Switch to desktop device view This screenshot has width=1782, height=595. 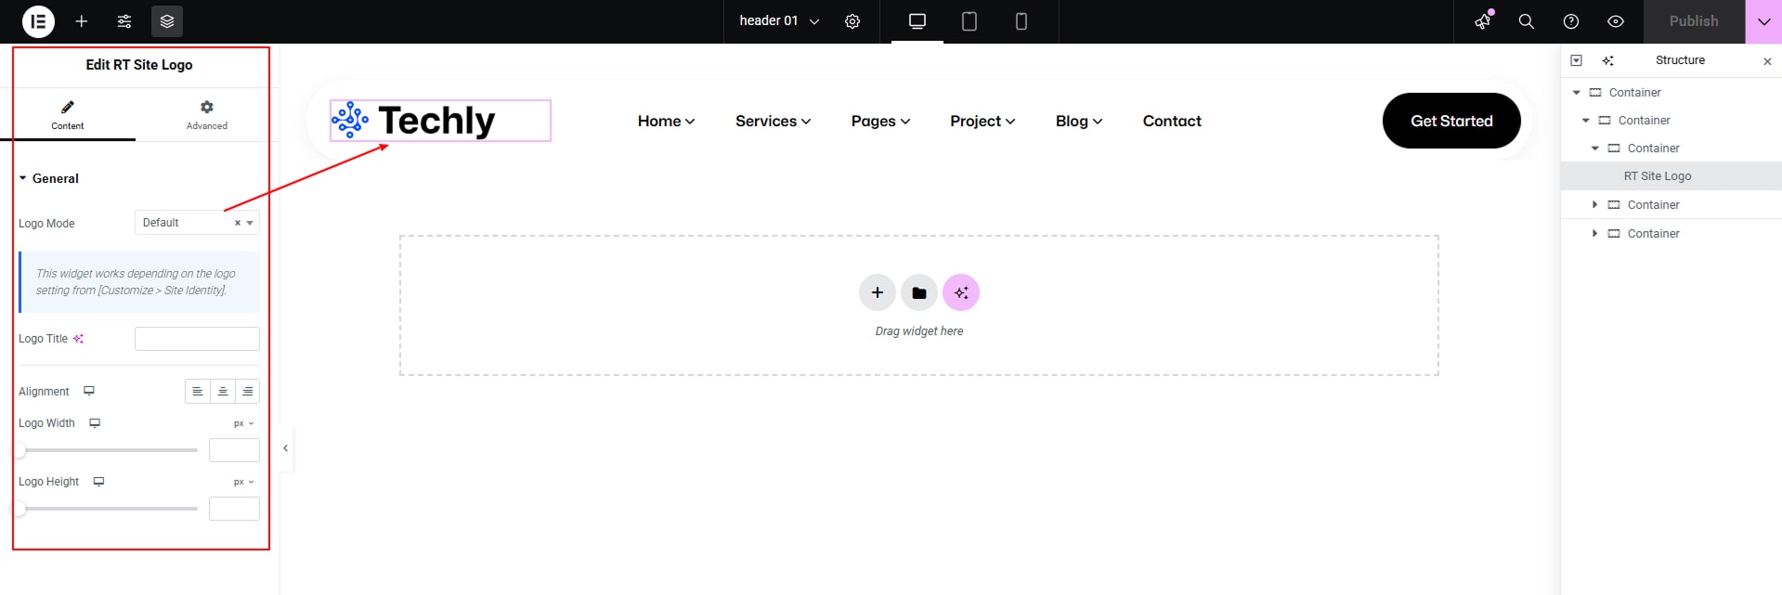pos(917,21)
